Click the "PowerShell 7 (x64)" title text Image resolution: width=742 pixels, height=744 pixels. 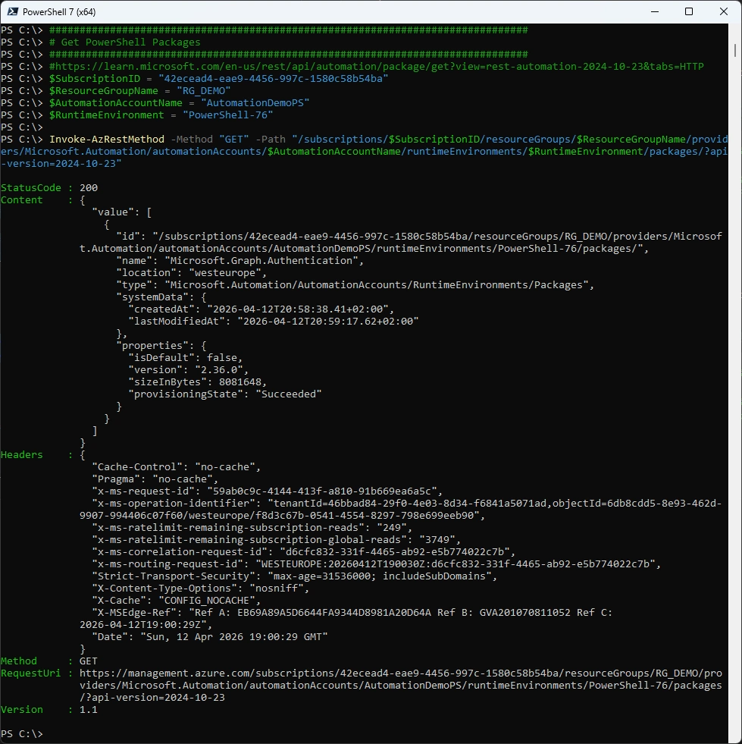click(x=61, y=12)
